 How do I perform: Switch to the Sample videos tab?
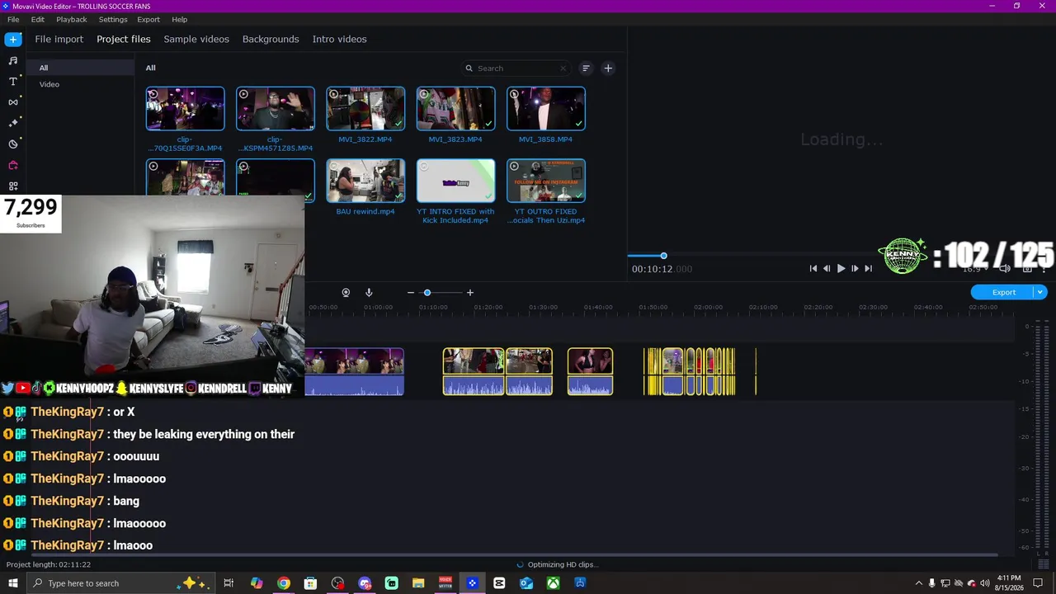tap(196, 39)
